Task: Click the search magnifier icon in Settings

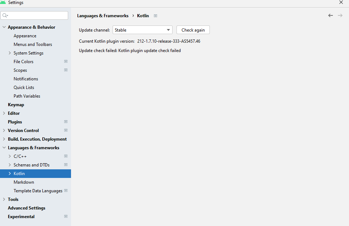Action: pos(5,15)
